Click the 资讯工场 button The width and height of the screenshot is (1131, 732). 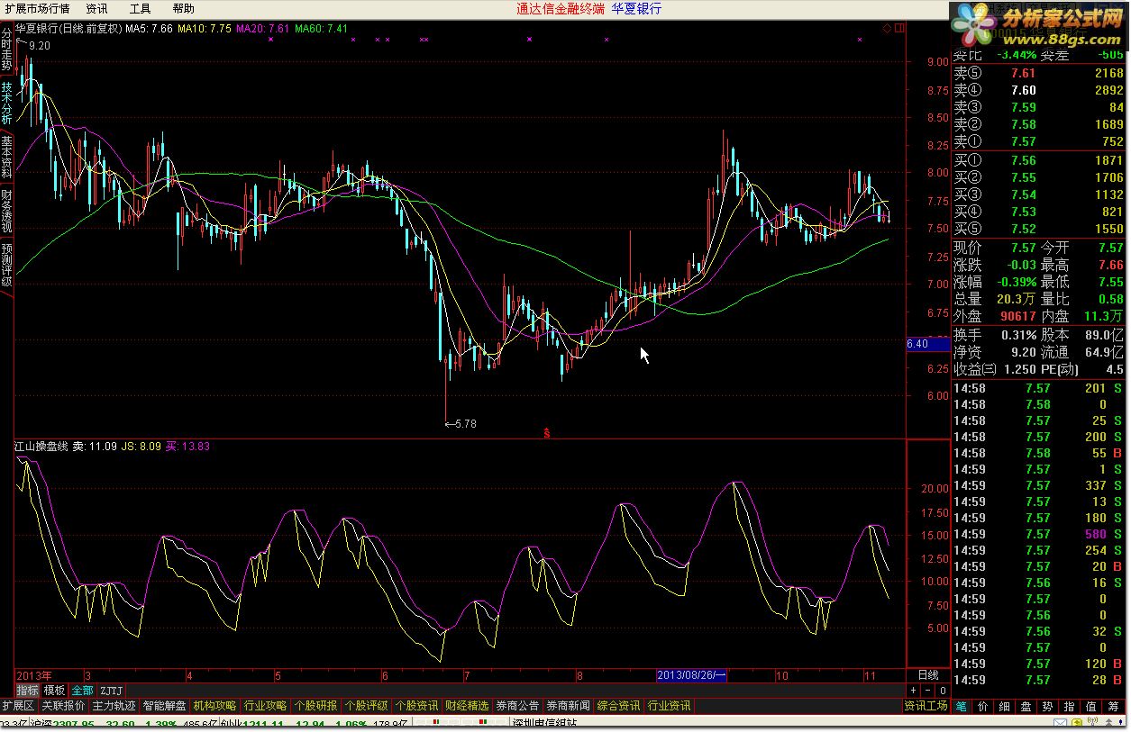[x=926, y=706]
